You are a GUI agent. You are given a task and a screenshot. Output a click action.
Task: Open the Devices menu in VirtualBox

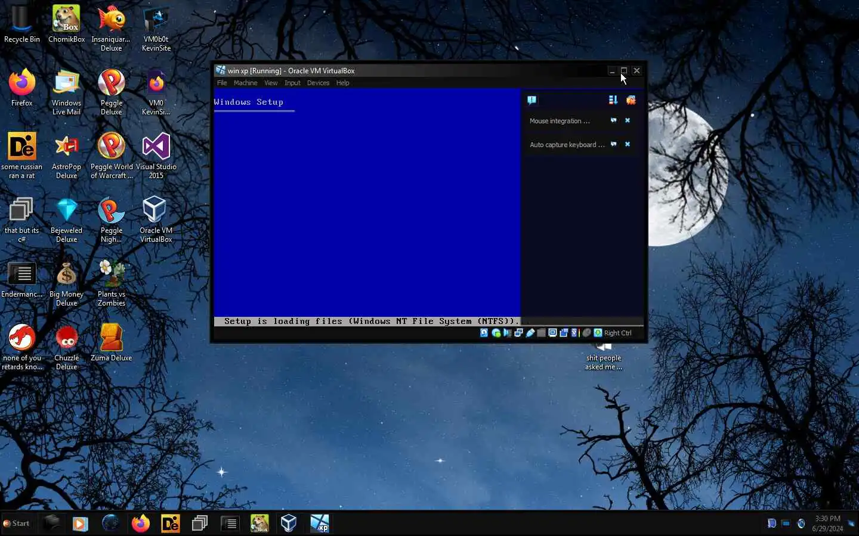coord(318,83)
